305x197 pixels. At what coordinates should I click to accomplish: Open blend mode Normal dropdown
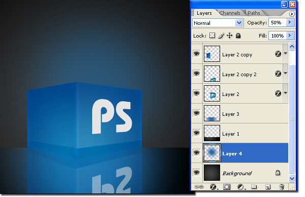point(218,23)
